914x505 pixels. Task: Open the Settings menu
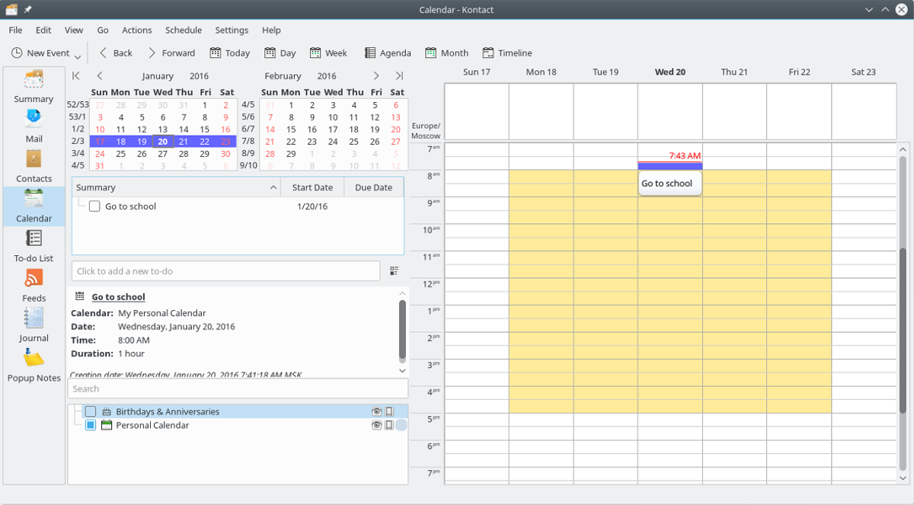[x=232, y=30]
